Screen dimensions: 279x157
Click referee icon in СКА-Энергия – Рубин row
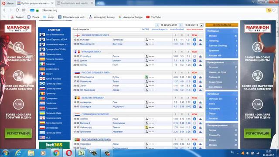click(x=146, y=77)
